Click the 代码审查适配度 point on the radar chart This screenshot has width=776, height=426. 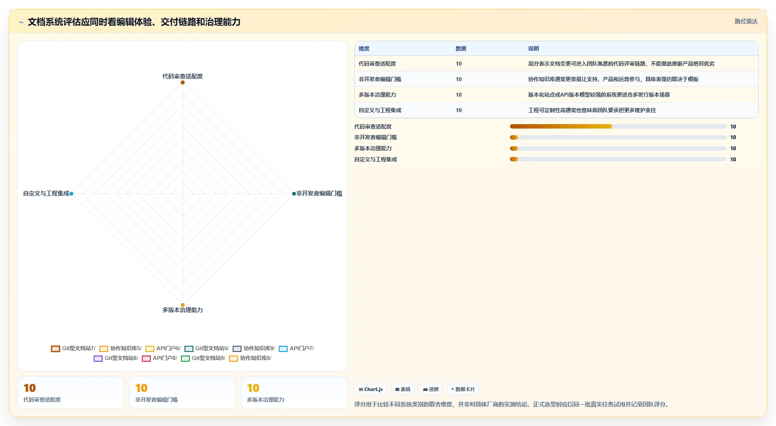pos(182,82)
